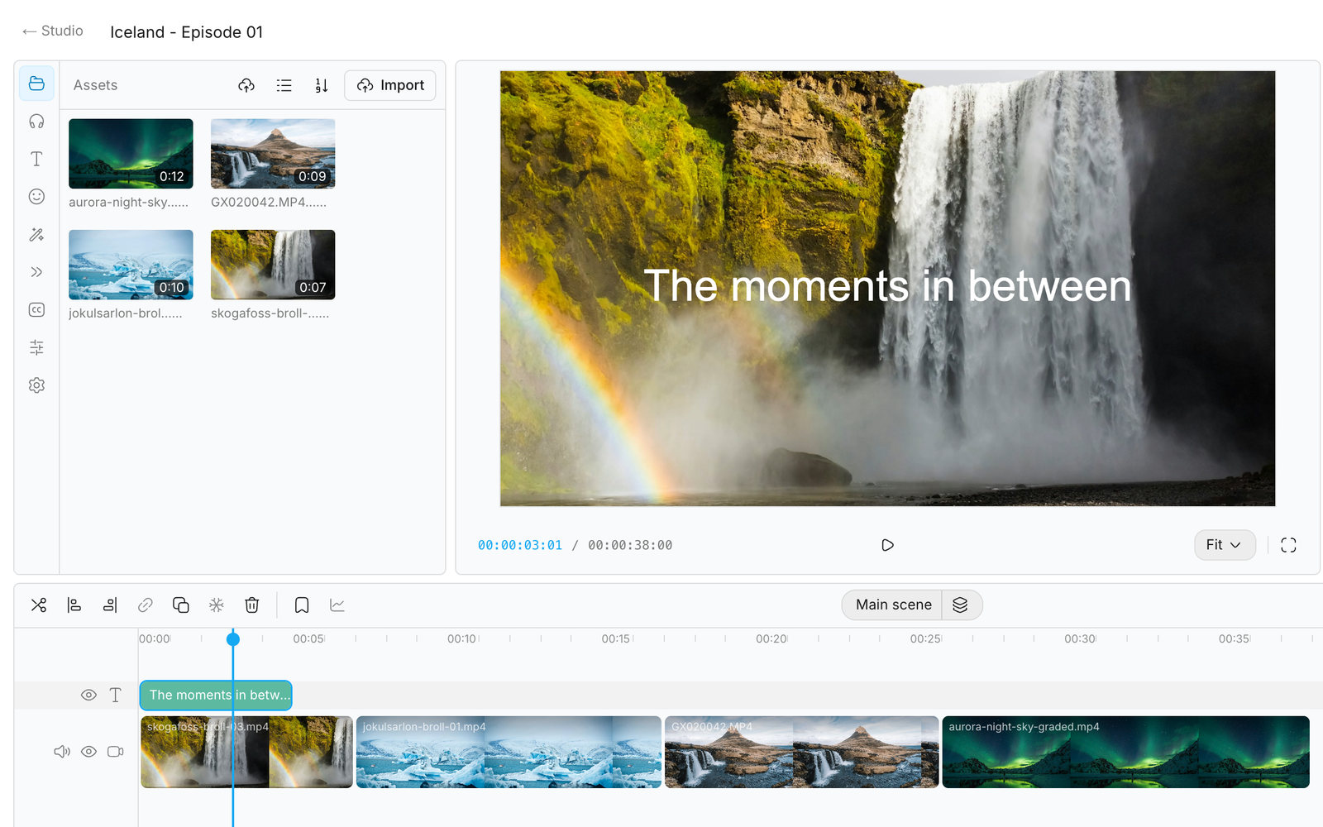Trim clip start to playhead
Viewport: 1323px width, 827px height.
coord(74,605)
